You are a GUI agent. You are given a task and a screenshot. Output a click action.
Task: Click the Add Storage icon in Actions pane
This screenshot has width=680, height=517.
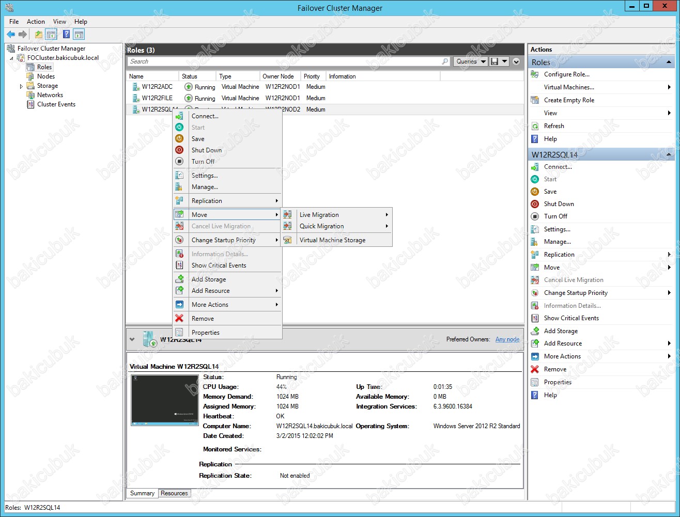(x=535, y=331)
